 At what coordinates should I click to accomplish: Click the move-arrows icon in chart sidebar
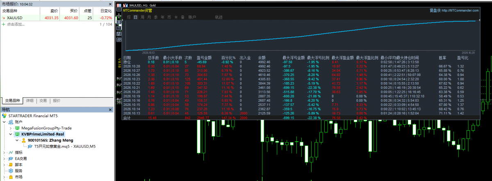119,16
